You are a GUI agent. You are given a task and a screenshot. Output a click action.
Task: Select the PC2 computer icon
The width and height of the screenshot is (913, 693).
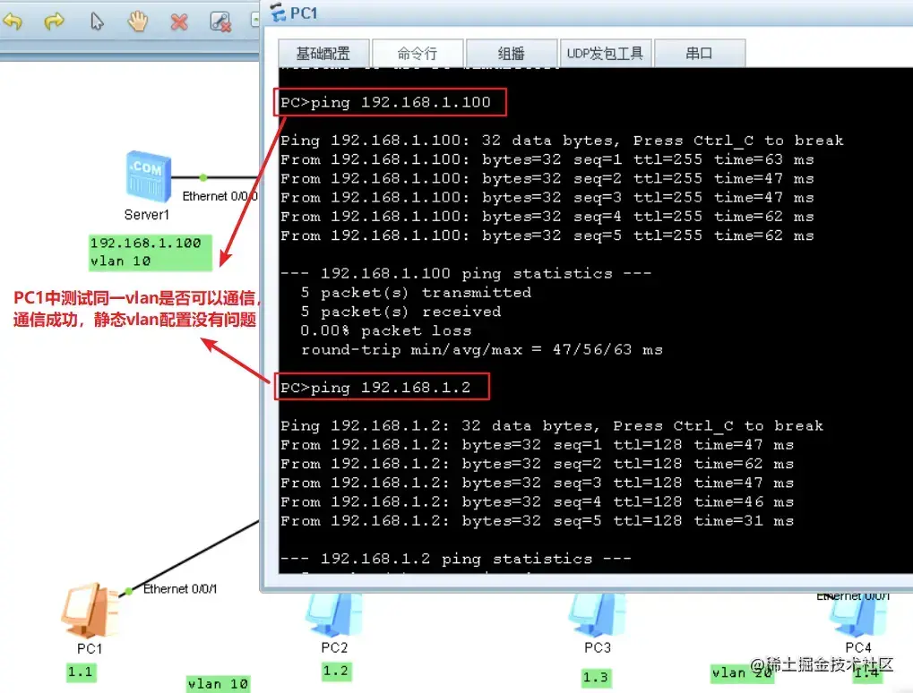pyautogui.click(x=333, y=615)
